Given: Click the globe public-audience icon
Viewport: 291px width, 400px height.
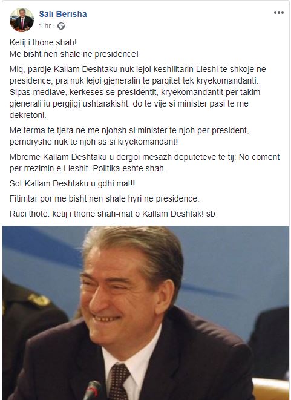Looking at the screenshot, I should point(61,26).
